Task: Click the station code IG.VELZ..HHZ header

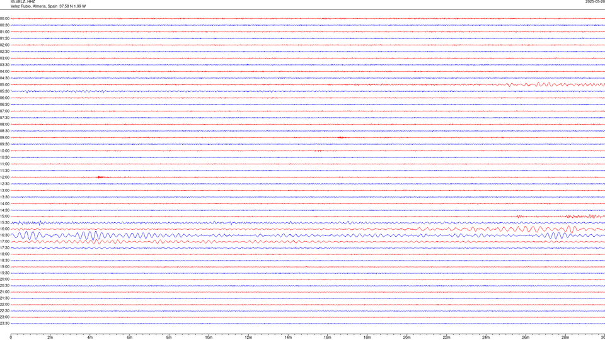Action: (23, 2)
